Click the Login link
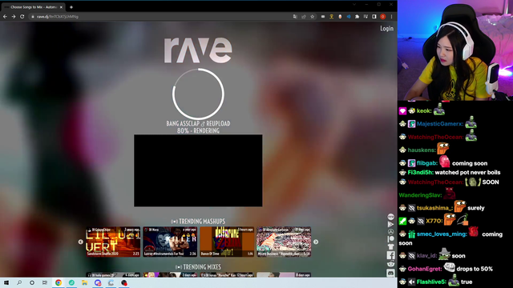The height and width of the screenshot is (288, 513). [x=386, y=29]
